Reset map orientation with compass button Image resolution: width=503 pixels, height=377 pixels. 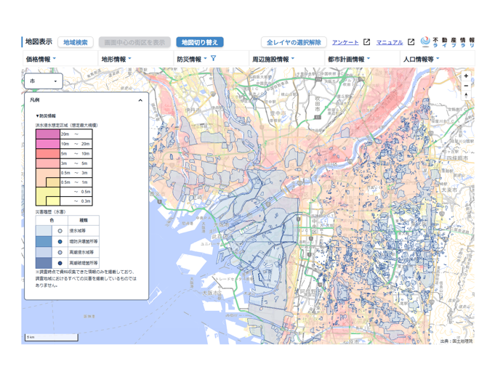click(466, 97)
